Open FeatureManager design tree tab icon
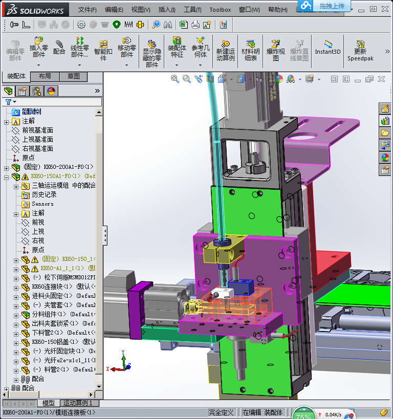 tap(8, 91)
